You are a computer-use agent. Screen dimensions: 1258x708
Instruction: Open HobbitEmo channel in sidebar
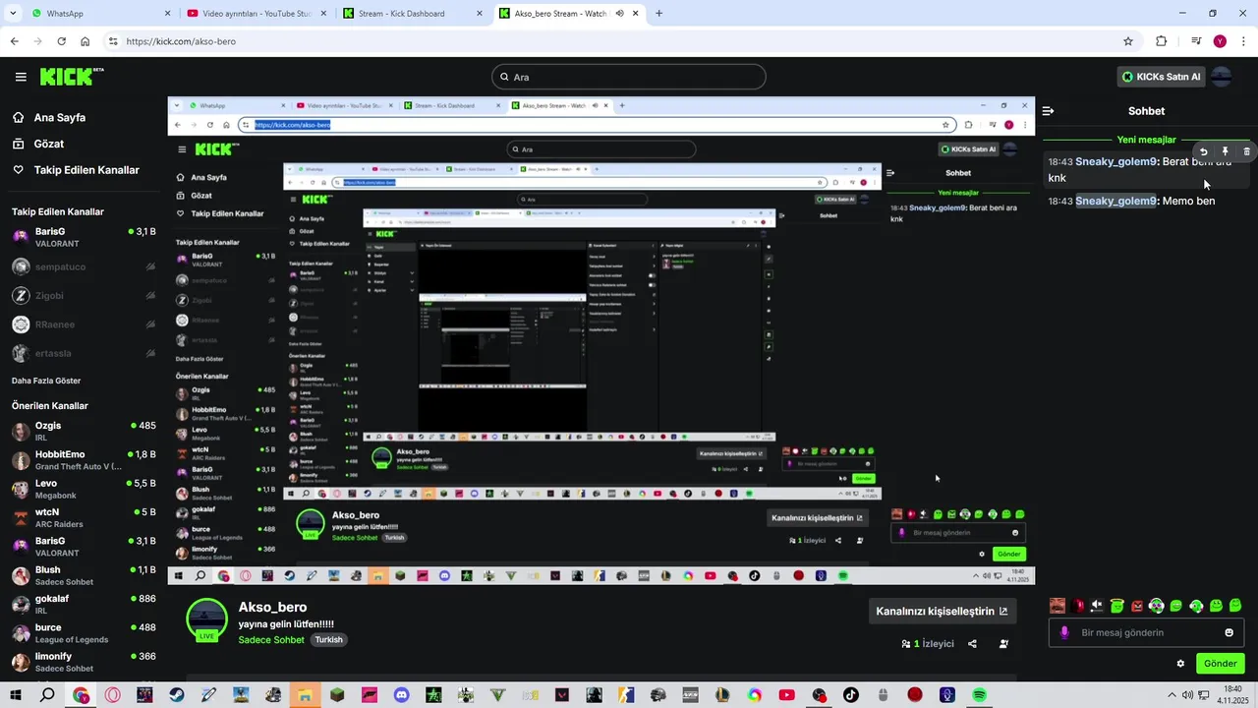point(84,460)
